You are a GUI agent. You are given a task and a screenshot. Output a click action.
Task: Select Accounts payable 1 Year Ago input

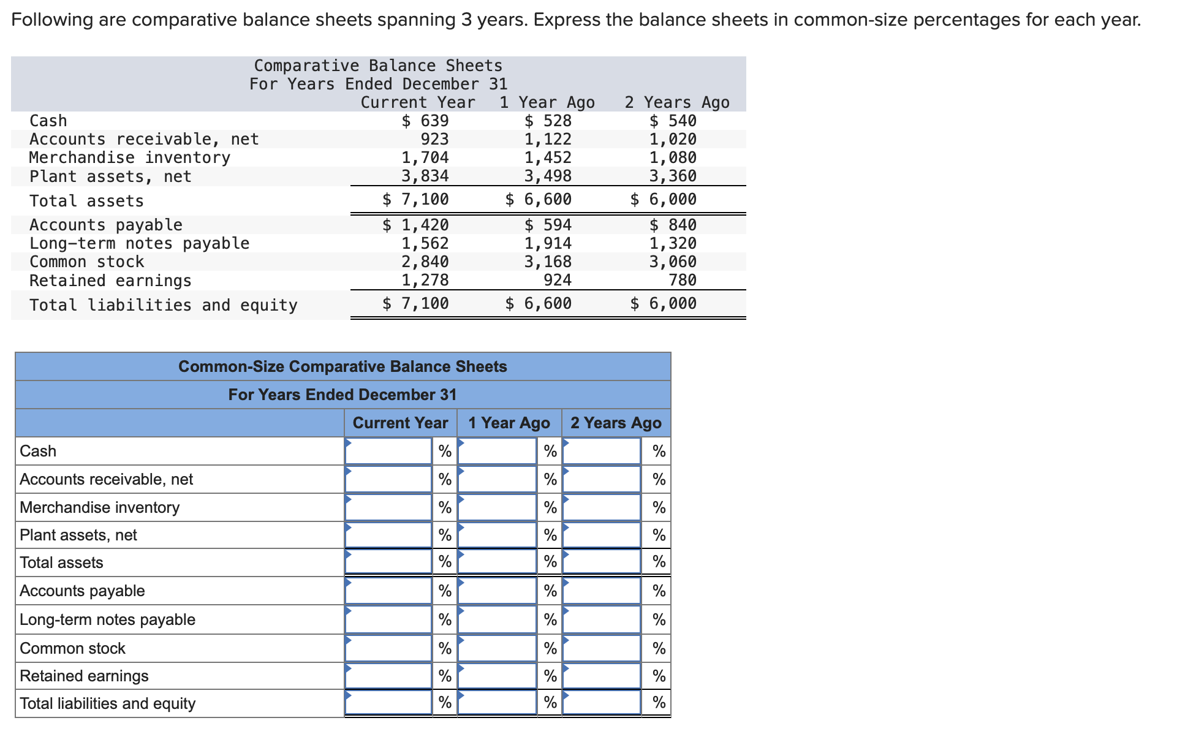[x=496, y=591]
